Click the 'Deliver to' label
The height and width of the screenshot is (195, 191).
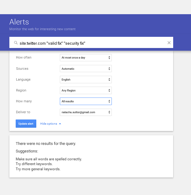click(x=23, y=112)
